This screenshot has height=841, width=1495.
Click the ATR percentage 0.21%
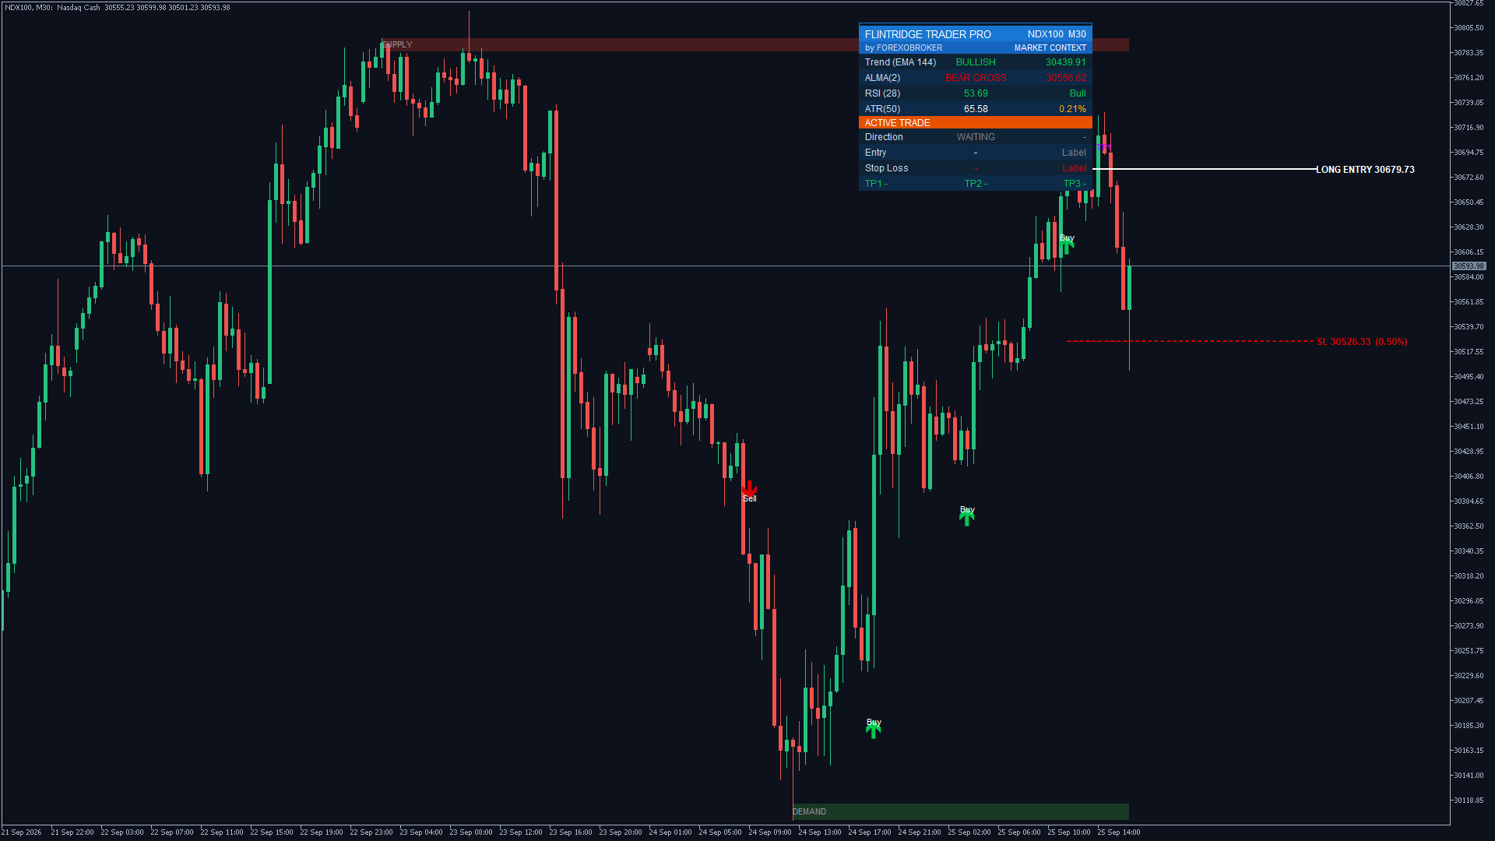click(1072, 109)
